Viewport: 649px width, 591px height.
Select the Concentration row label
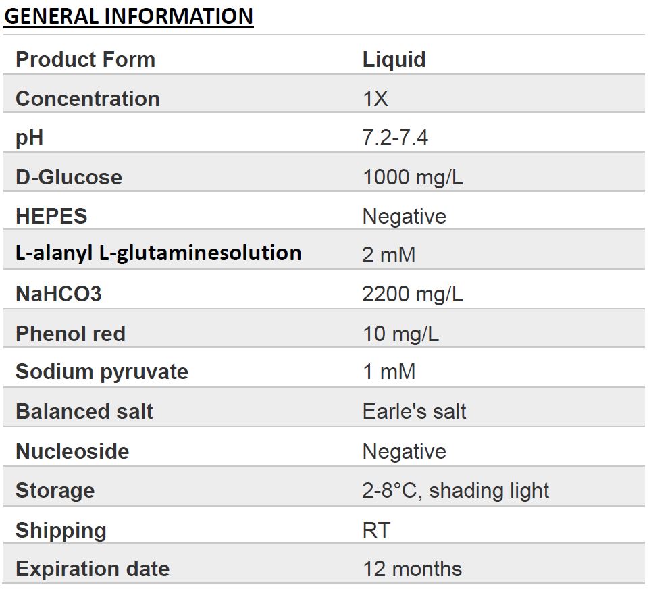(88, 99)
